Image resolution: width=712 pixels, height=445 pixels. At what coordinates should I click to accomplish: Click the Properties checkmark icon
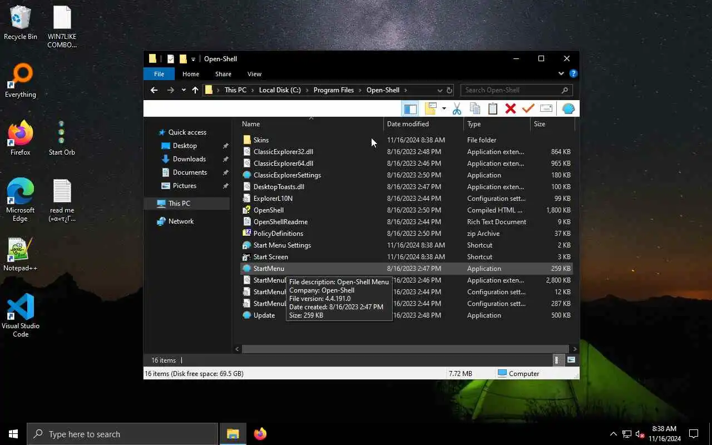tap(528, 109)
